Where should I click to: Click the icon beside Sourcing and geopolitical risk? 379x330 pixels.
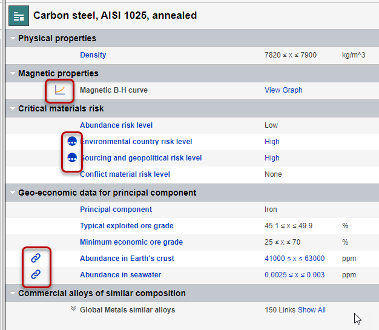coord(72,158)
